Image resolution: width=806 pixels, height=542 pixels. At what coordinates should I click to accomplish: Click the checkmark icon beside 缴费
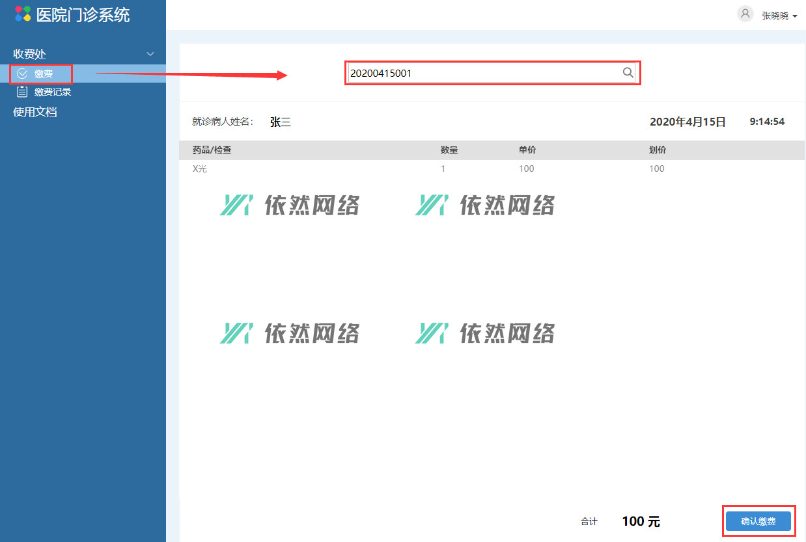pos(23,74)
